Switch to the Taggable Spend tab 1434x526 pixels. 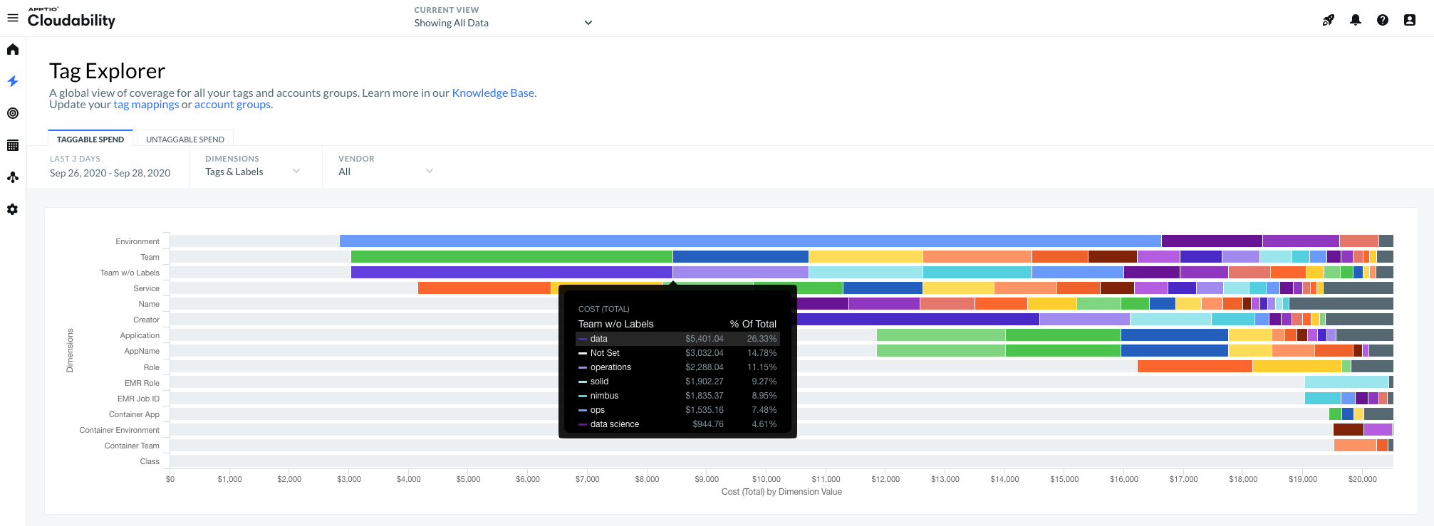[90, 139]
